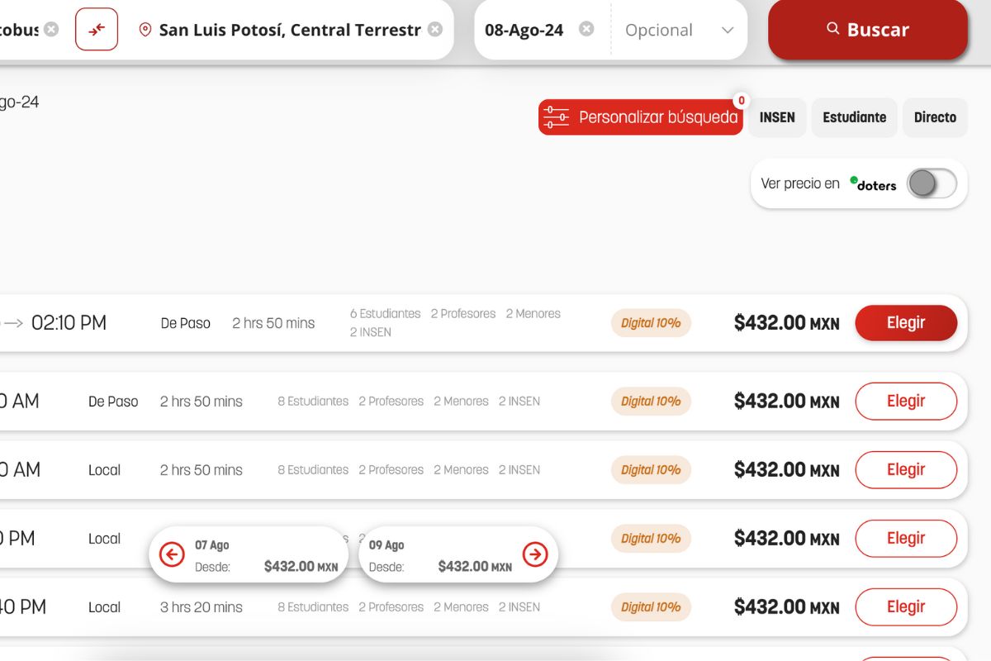Filter results by INSEN

[777, 117]
